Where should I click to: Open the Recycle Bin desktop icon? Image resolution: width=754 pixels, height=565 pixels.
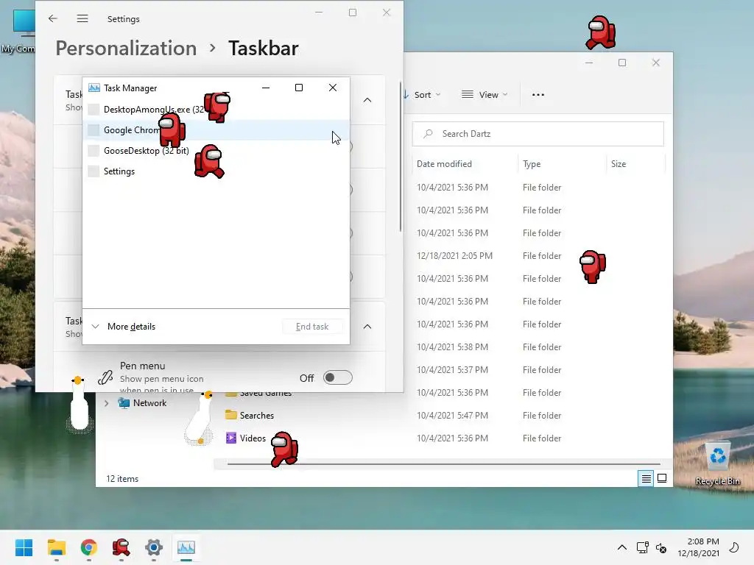coord(717,463)
